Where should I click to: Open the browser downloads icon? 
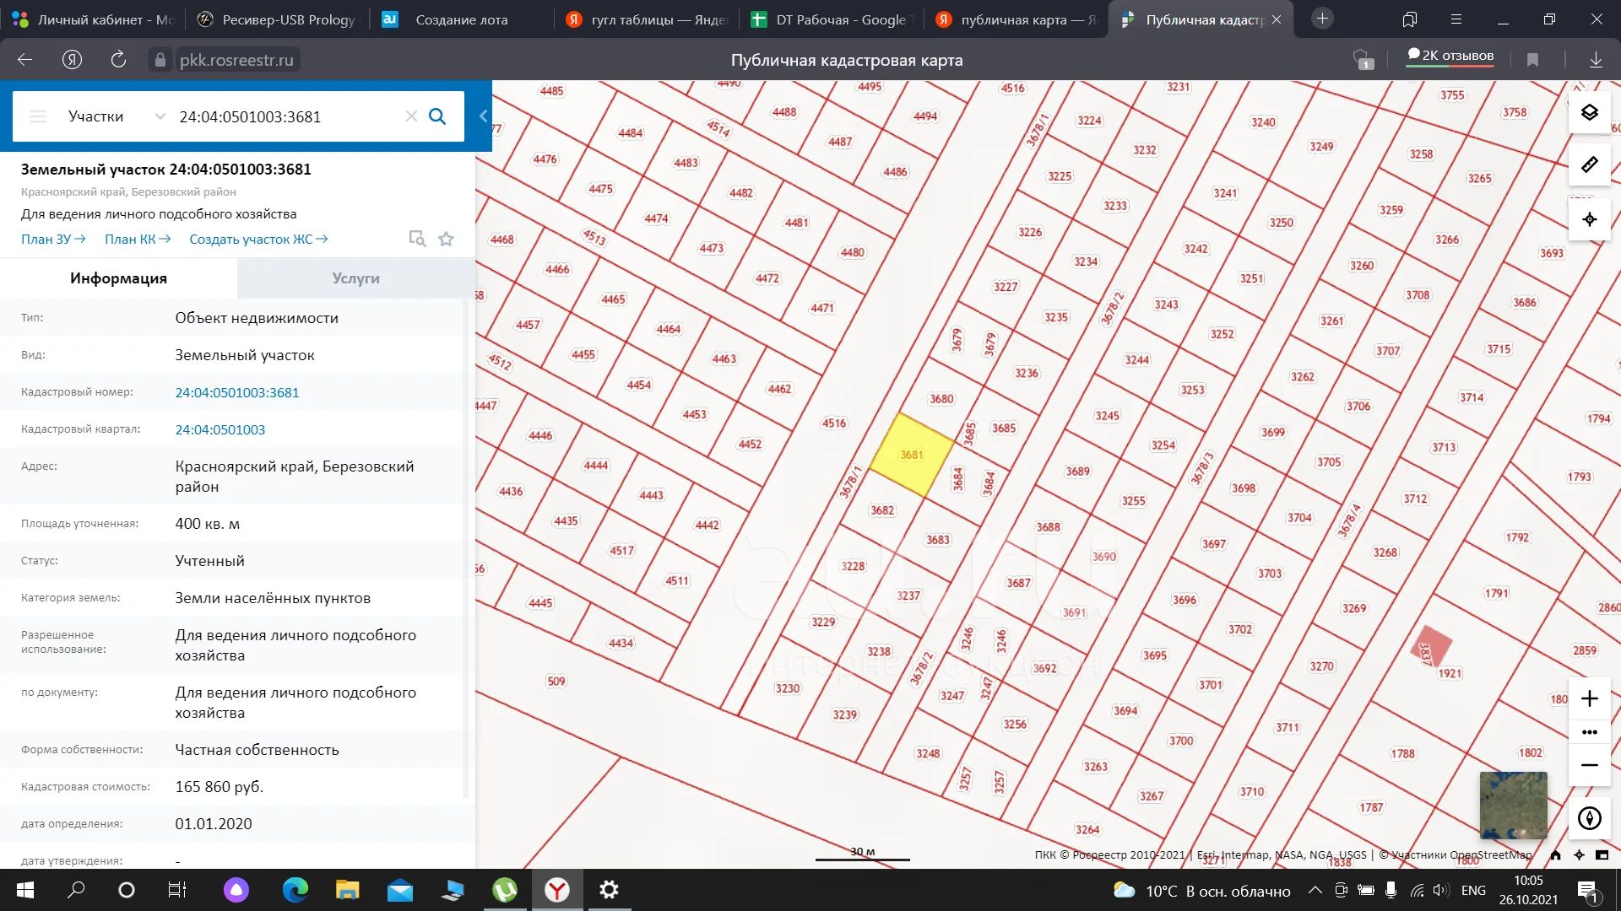point(1596,60)
